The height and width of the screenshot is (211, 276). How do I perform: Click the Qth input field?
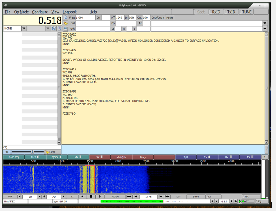93,29
